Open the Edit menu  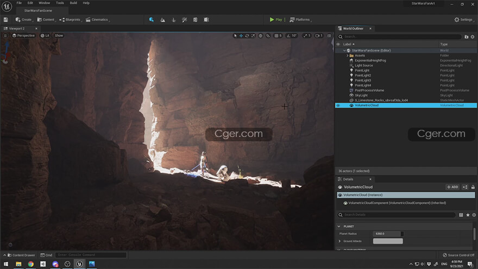coord(30,3)
